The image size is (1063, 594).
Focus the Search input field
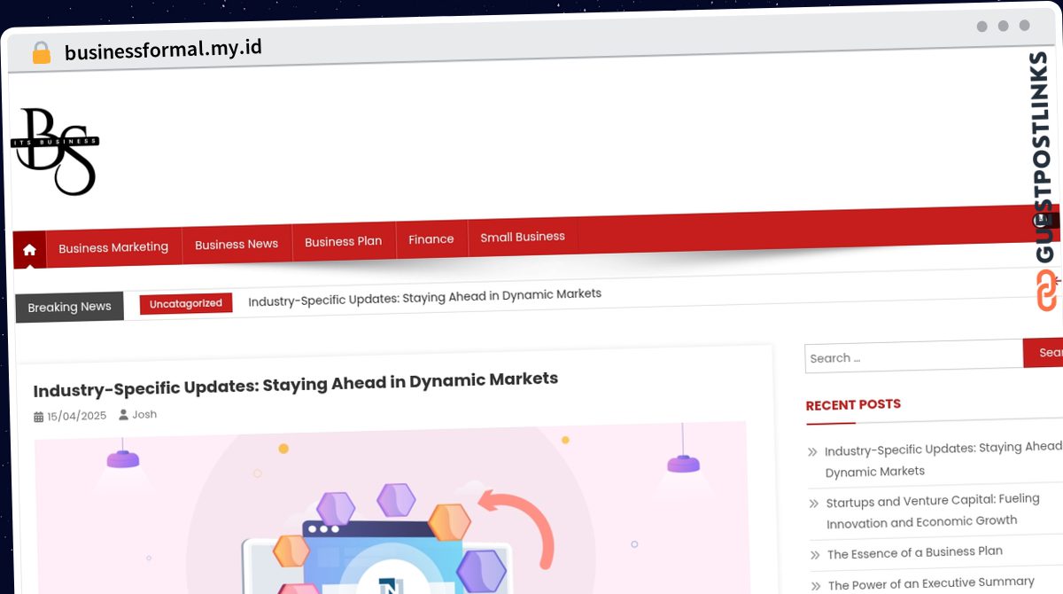pyautogui.click(x=913, y=356)
